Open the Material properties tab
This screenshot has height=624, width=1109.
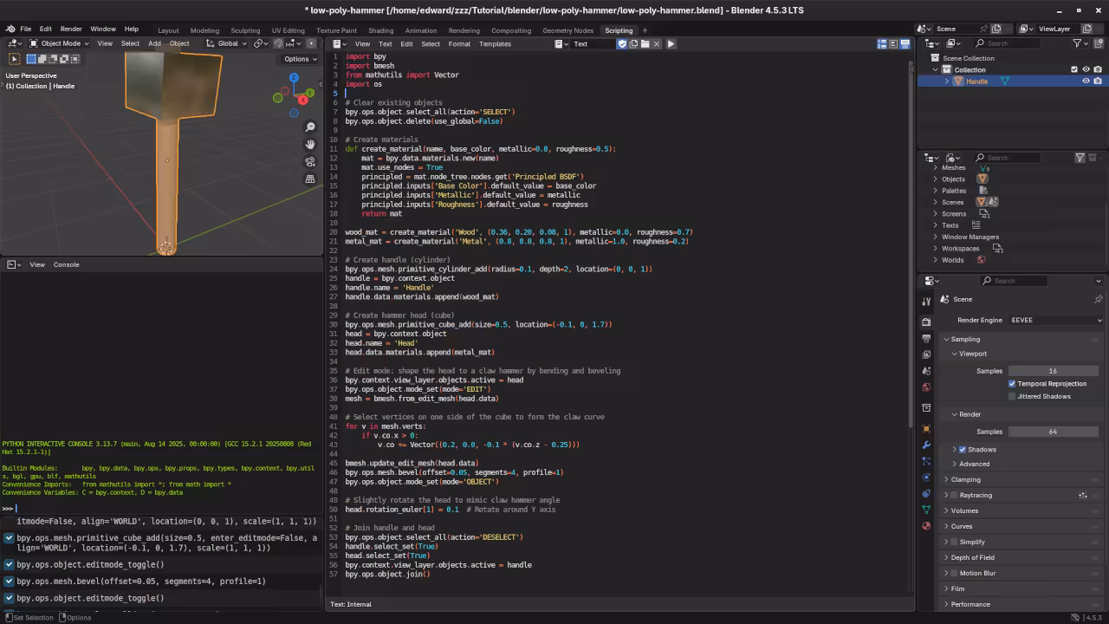click(x=926, y=525)
